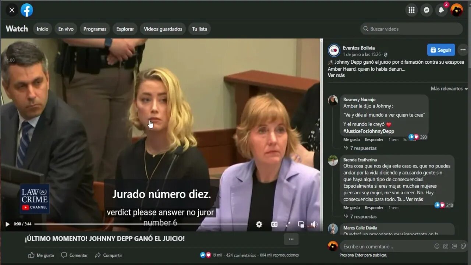Screen dimensions: 471x265
Task: Share the video via Compartir
Action: coord(108,255)
